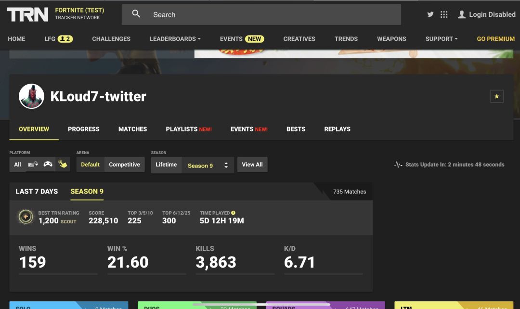
Task: Click the KLoud7 player avatar
Action: (31, 96)
